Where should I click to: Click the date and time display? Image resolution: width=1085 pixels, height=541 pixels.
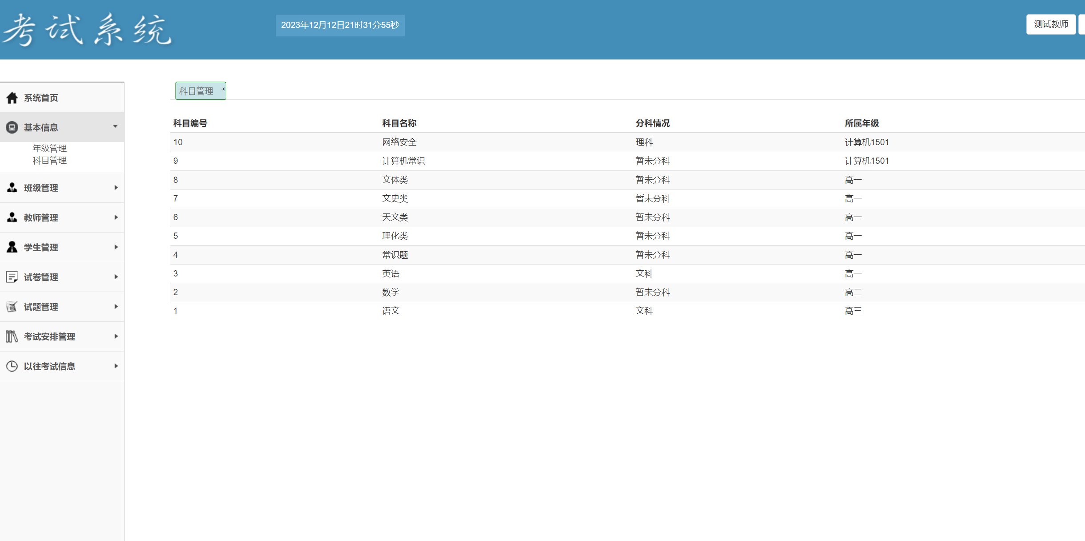(340, 25)
